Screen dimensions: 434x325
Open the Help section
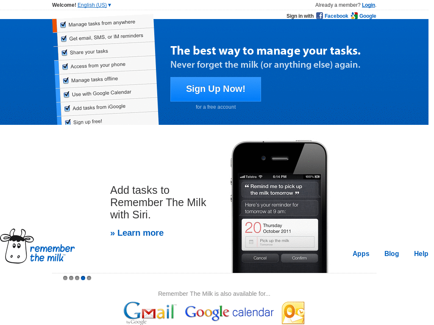tap(421, 254)
